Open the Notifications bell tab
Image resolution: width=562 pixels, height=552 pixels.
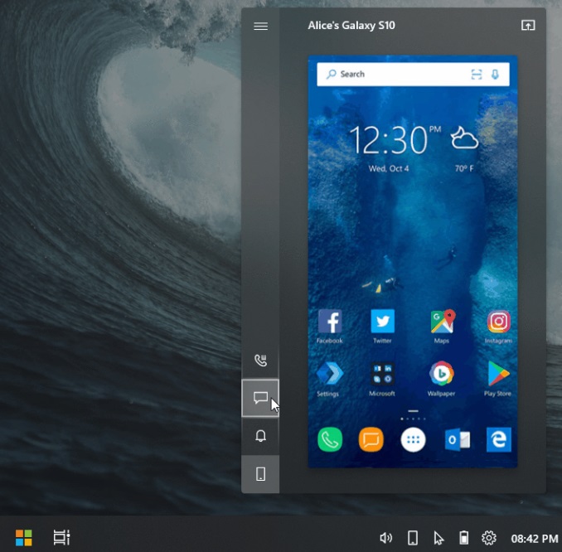[x=260, y=436]
